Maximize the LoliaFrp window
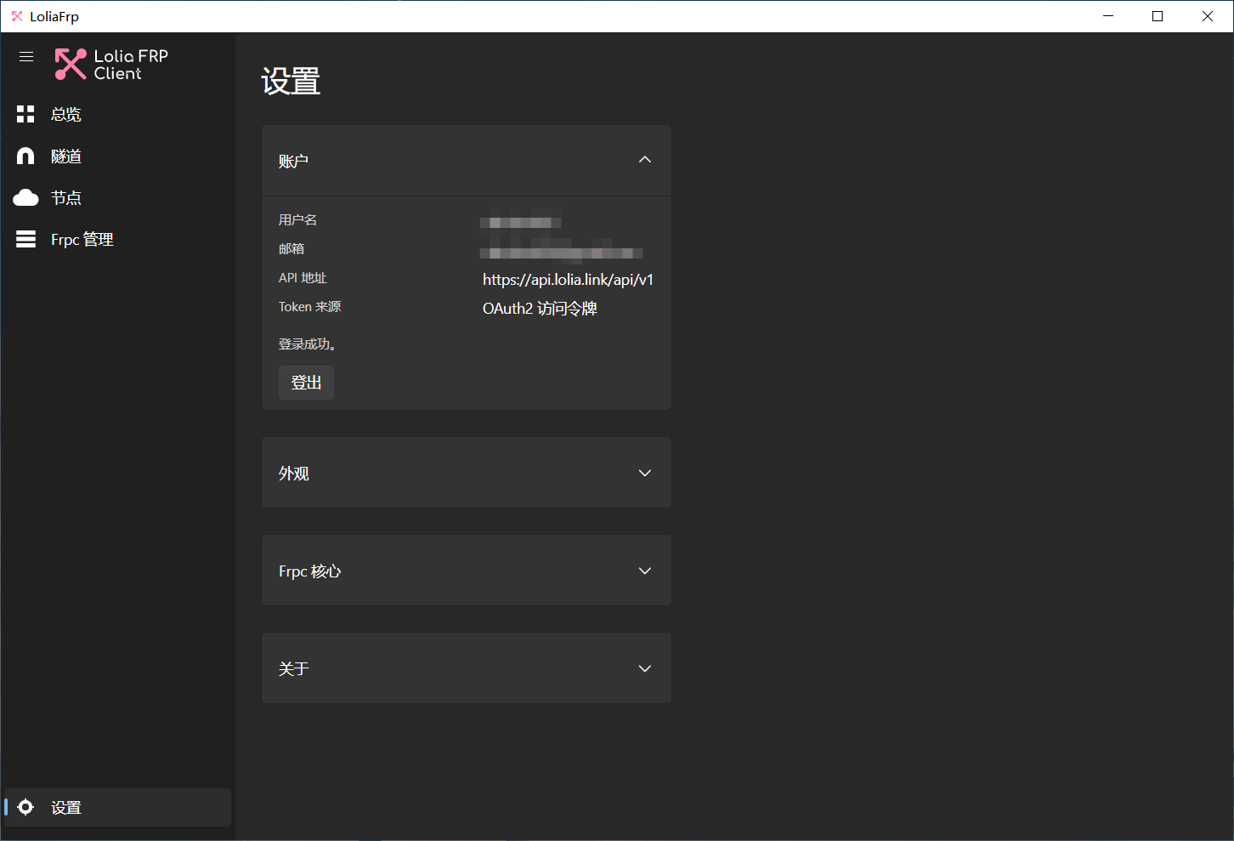 coord(1158,16)
